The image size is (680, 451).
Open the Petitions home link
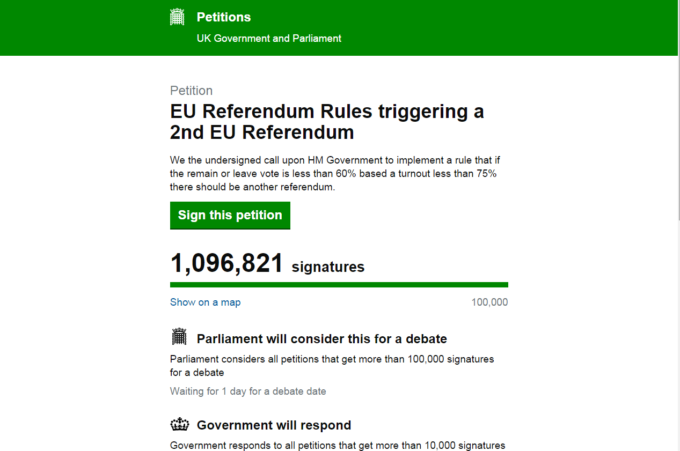[x=224, y=17]
